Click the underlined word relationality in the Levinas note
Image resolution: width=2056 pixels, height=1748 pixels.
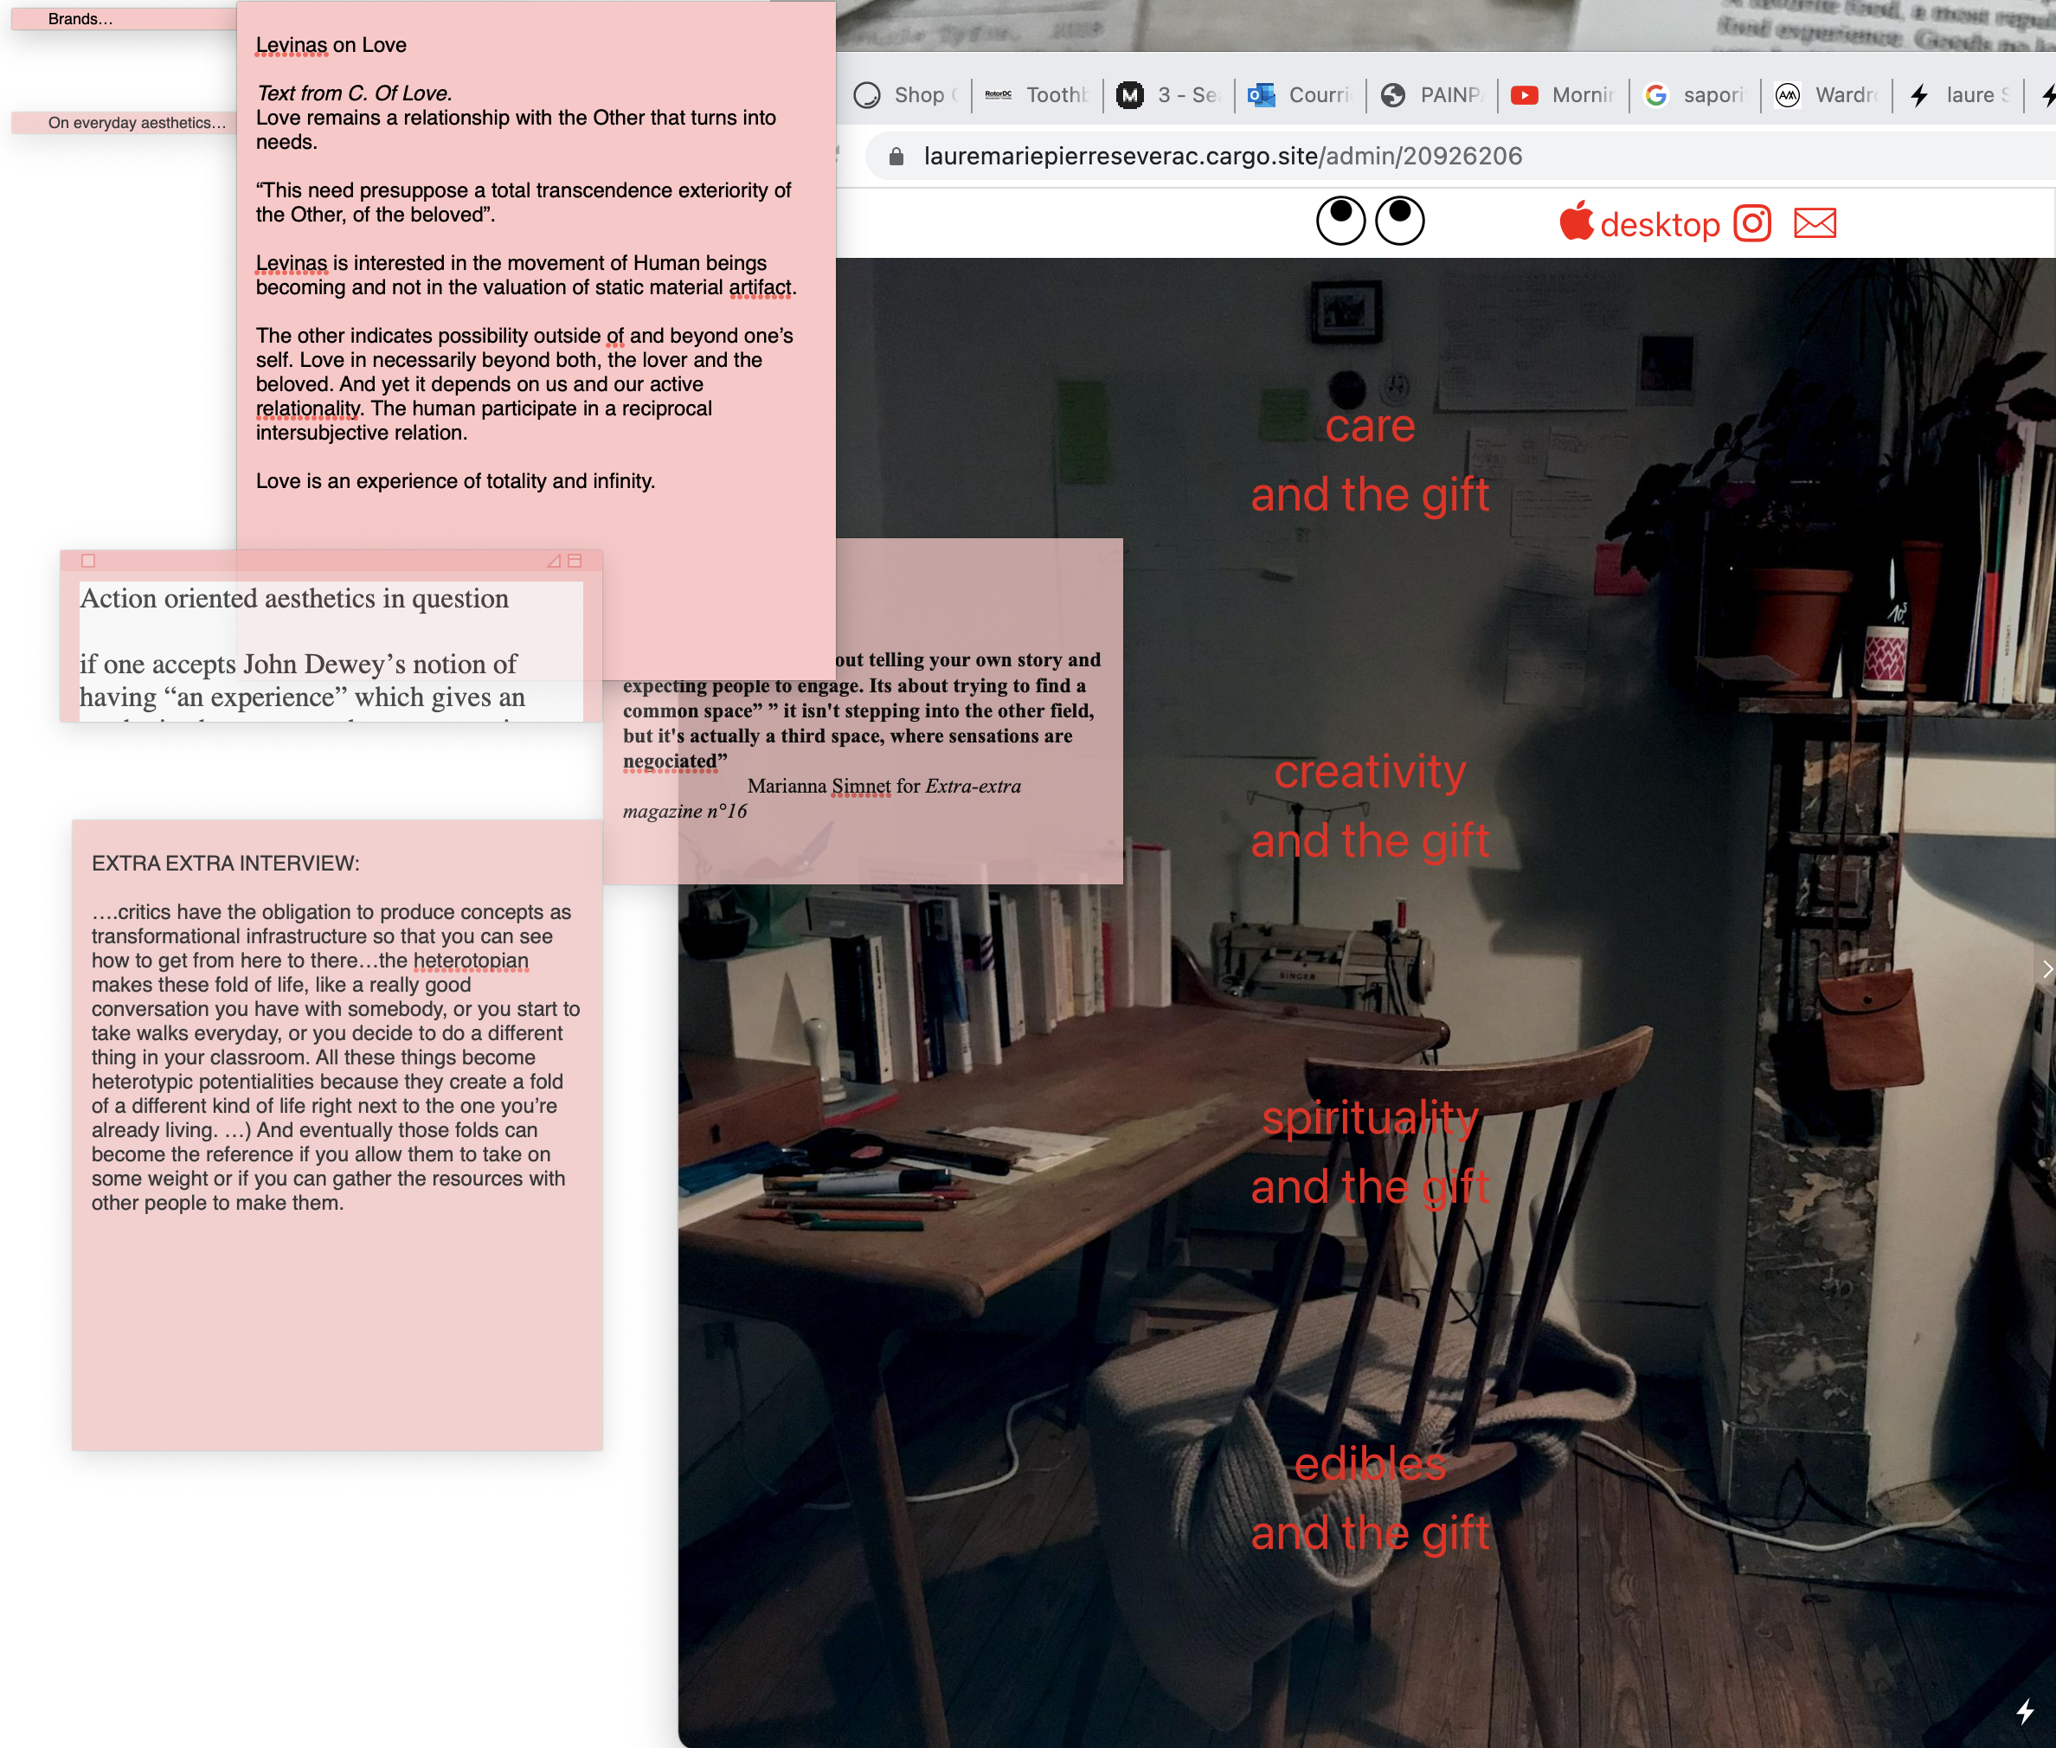(308, 408)
